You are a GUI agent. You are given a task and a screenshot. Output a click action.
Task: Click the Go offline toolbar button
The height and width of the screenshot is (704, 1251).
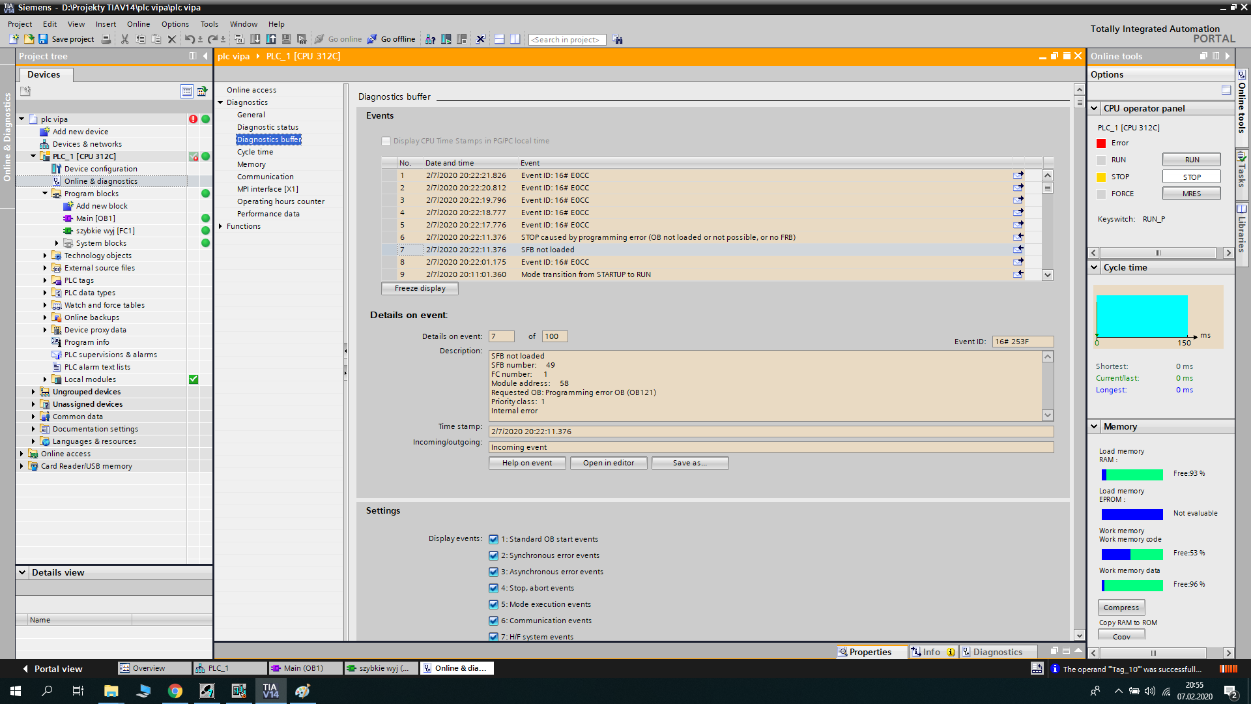391,39
